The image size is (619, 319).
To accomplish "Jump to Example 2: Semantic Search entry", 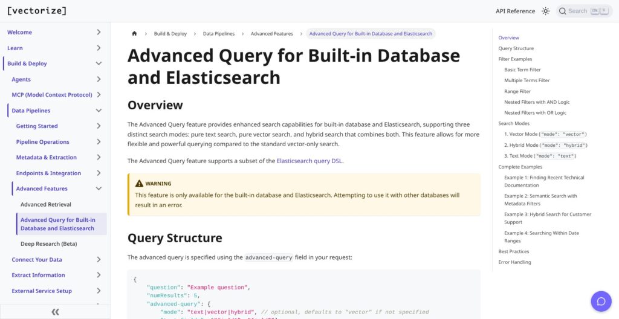I will [x=540, y=200].
